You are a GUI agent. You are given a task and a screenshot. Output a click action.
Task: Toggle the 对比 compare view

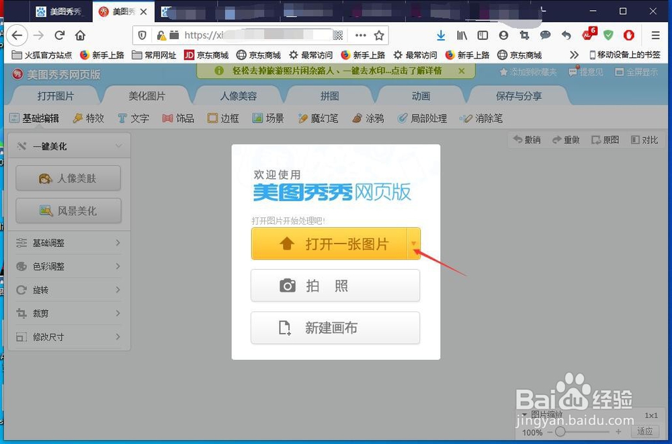(x=644, y=140)
